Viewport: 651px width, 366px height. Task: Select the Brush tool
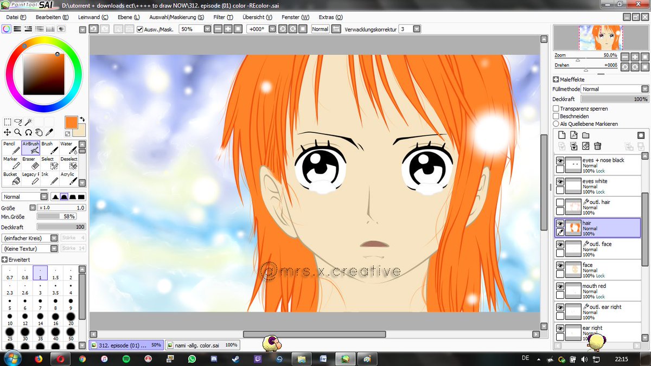coord(49,147)
